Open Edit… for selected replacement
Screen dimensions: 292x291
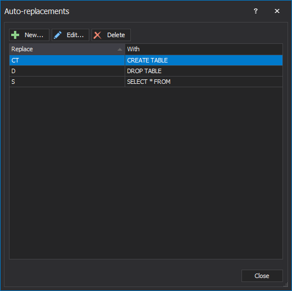click(70, 35)
